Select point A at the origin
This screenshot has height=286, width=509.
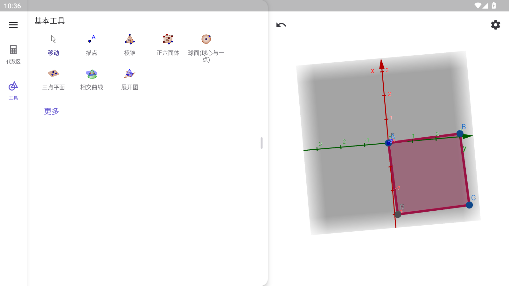(388, 143)
